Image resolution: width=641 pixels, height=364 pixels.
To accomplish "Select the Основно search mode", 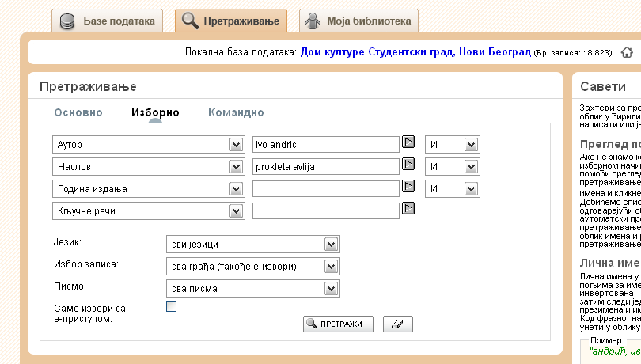I will (x=78, y=112).
